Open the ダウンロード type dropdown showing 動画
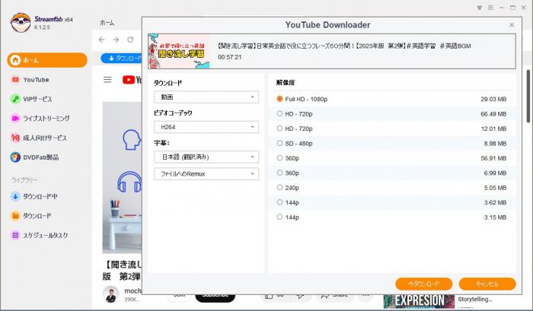 pyautogui.click(x=206, y=97)
